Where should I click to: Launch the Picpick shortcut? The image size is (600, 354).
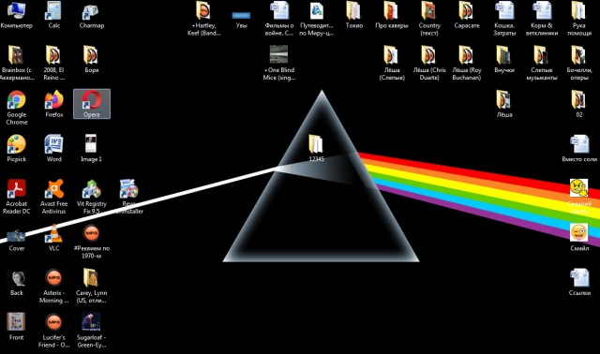(16, 149)
